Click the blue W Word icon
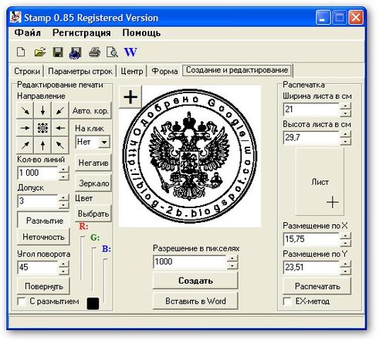Screen dimensions: 386x340 tap(130, 52)
